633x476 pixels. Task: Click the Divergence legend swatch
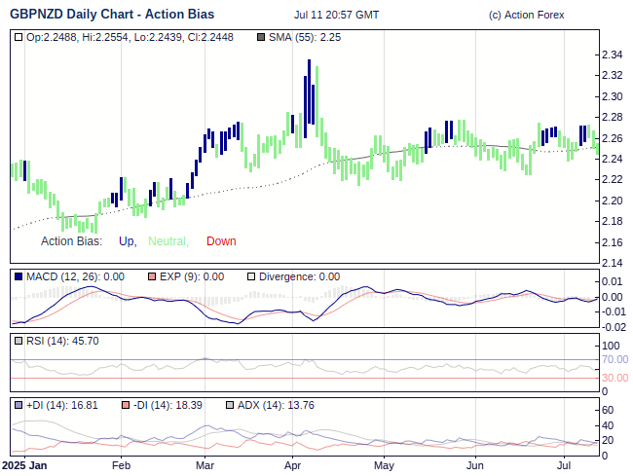(x=251, y=276)
